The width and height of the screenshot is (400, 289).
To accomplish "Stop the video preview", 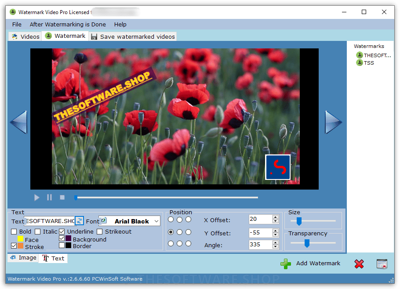I will click(x=62, y=198).
